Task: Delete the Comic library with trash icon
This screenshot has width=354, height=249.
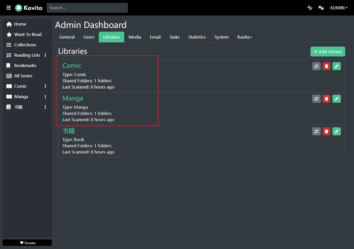Action: [x=327, y=66]
